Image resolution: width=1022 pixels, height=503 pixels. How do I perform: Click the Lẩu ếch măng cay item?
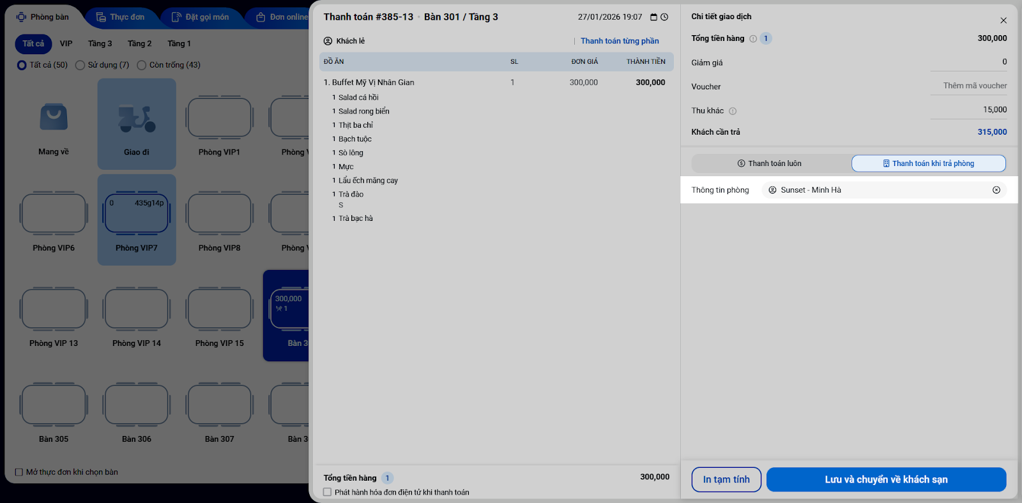point(368,181)
